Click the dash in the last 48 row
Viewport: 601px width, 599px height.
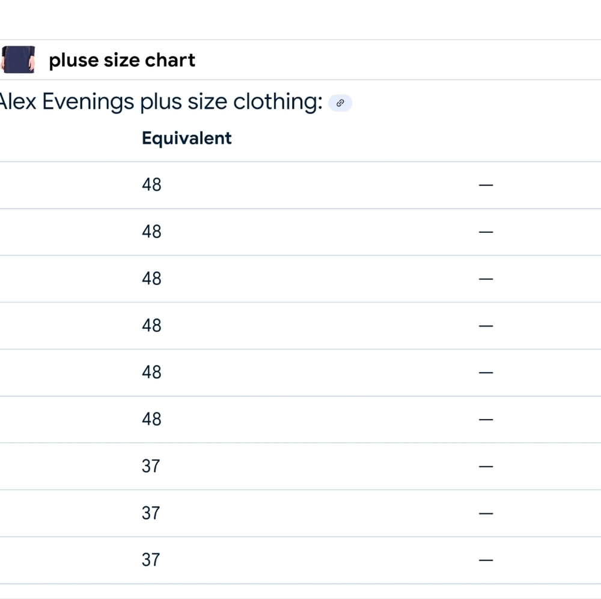(x=486, y=420)
